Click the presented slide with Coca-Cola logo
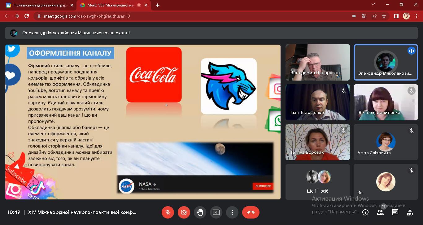The image size is (423, 225). (x=143, y=122)
